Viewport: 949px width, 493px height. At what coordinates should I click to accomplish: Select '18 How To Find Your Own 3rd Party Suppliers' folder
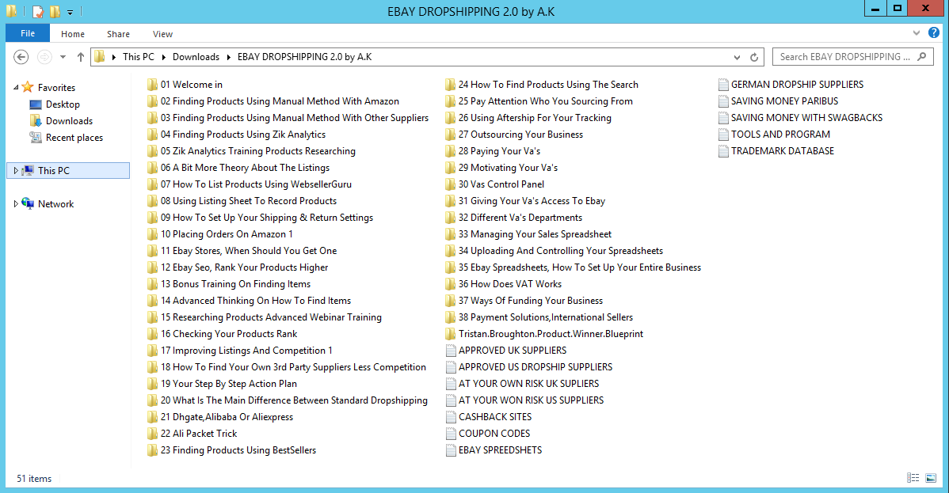click(294, 367)
